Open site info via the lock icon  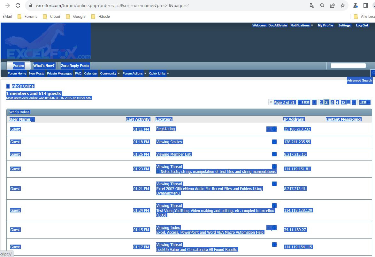pos(31,5)
